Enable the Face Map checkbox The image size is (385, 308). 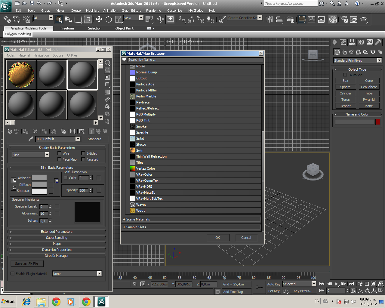click(60, 159)
